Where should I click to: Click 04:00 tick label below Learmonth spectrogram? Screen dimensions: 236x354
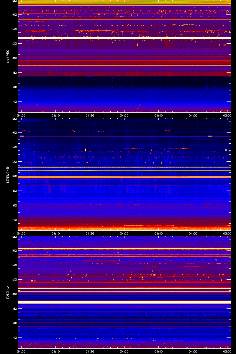pos(22,233)
